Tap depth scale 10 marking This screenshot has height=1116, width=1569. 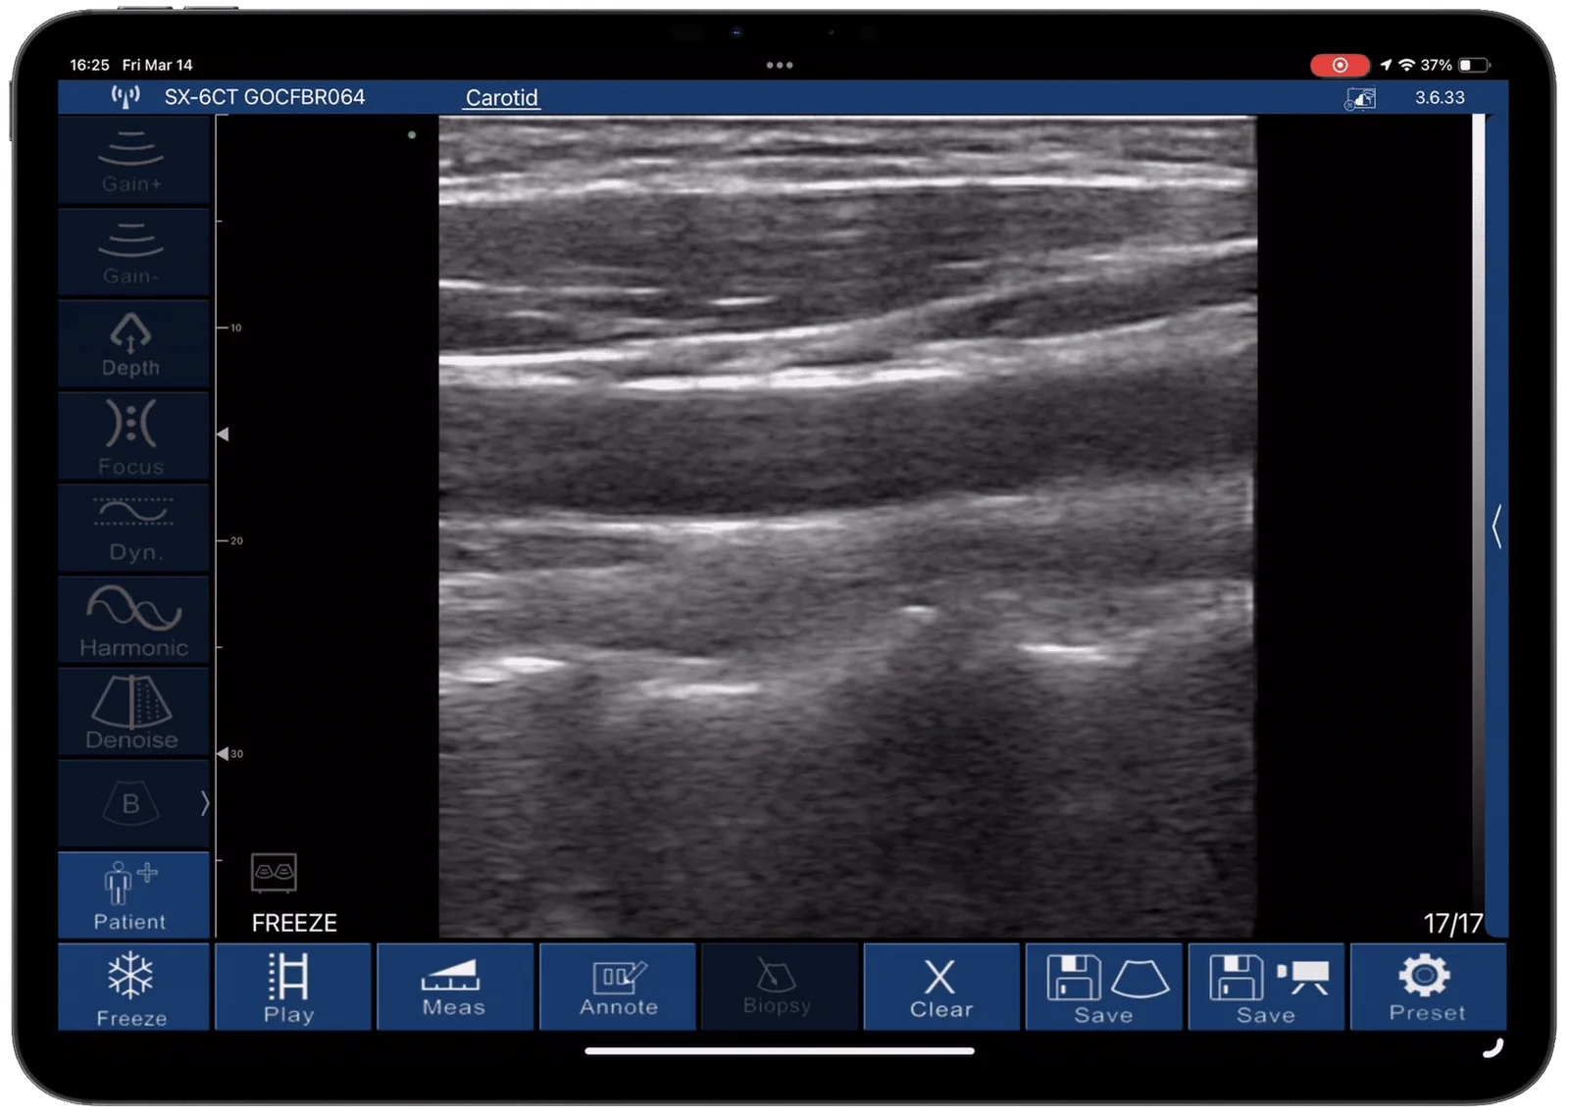(x=235, y=328)
